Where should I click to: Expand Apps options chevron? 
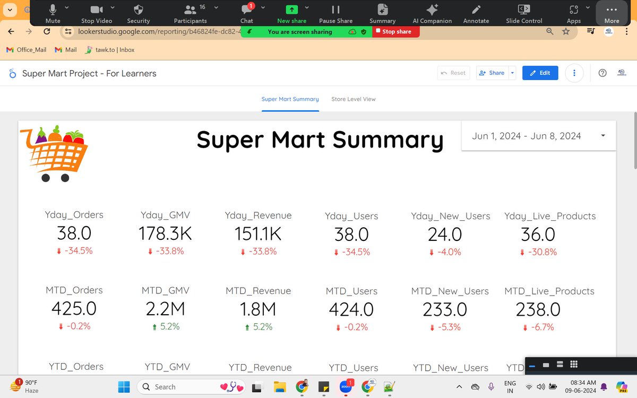click(588, 7)
